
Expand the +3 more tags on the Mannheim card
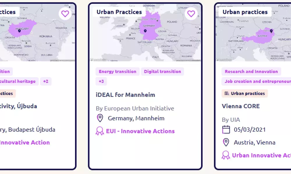pos(101,81)
